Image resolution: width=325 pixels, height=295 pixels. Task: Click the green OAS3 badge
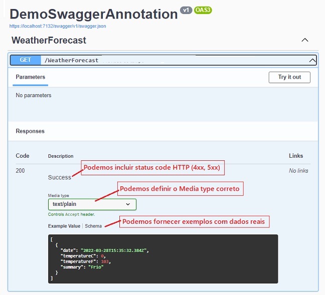pyautogui.click(x=203, y=10)
